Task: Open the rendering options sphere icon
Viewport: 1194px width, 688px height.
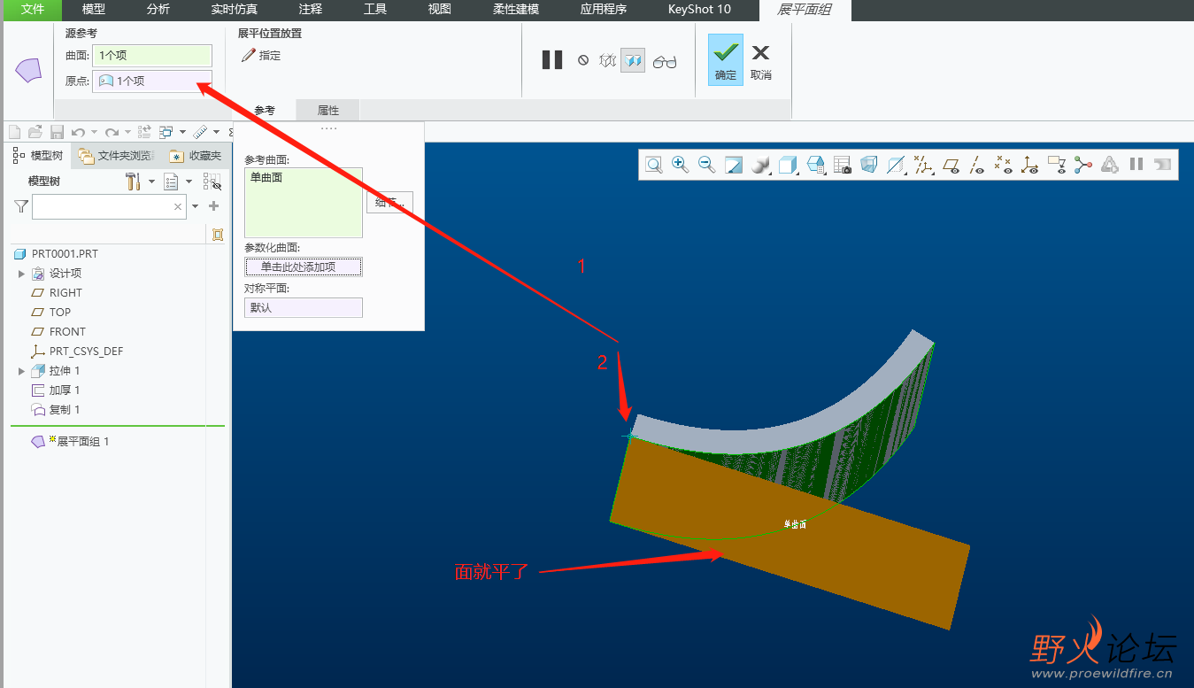Action: (x=760, y=164)
